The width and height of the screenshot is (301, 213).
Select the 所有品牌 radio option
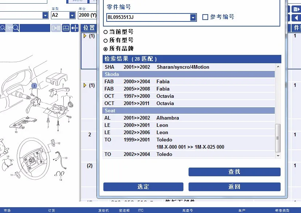[106, 49]
